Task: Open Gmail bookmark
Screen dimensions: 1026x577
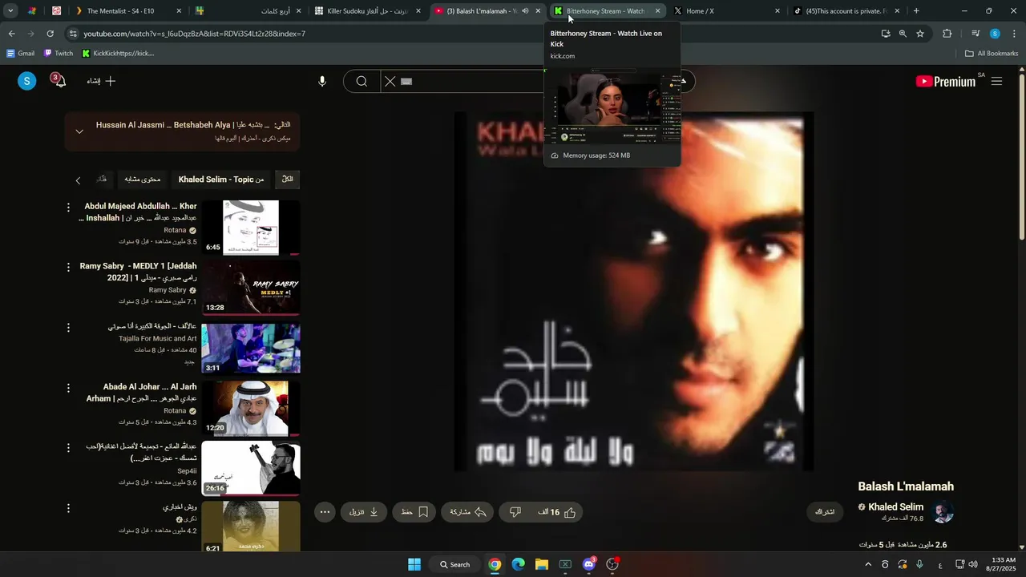Action: (20, 54)
